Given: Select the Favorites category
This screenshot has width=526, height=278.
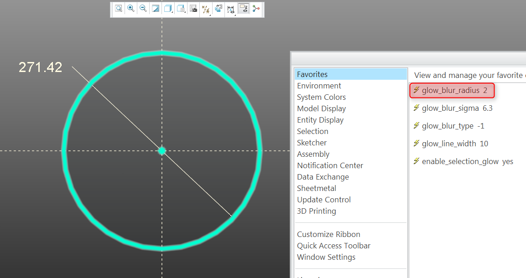Looking at the screenshot, I should (351, 74).
